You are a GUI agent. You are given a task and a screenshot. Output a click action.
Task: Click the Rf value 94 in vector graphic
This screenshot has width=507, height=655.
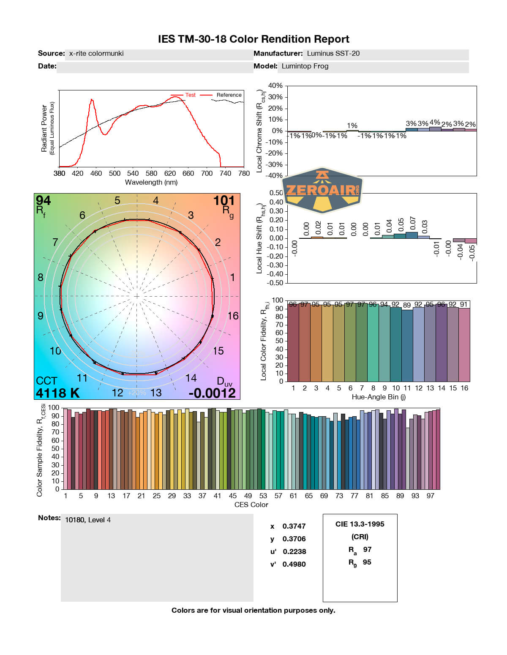[43, 200]
